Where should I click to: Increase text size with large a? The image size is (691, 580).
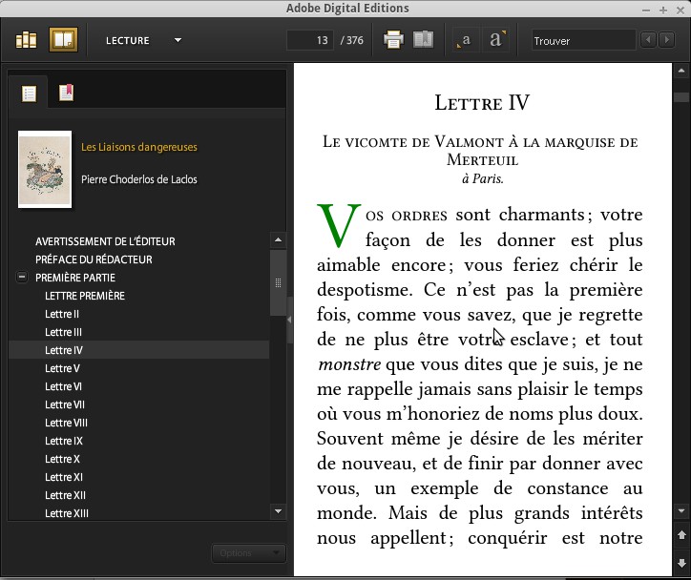[496, 40]
